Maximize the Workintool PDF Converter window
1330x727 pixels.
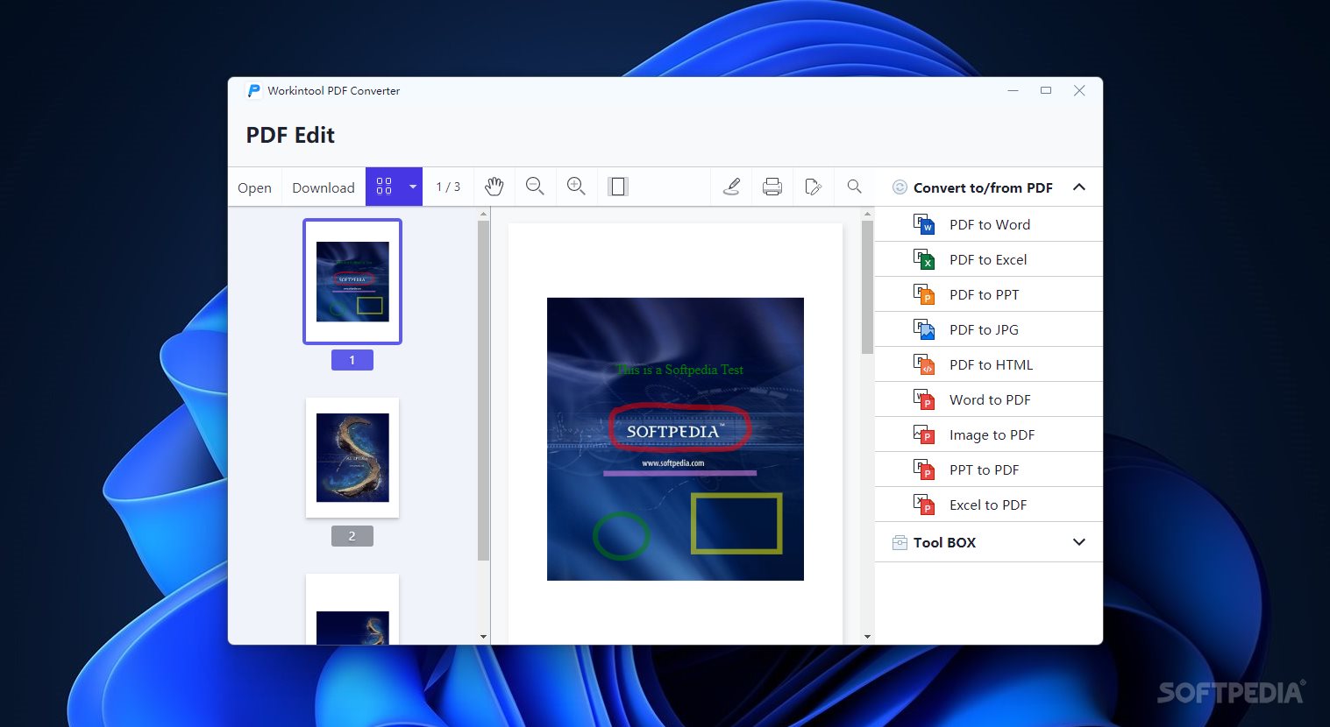(x=1046, y=90)
